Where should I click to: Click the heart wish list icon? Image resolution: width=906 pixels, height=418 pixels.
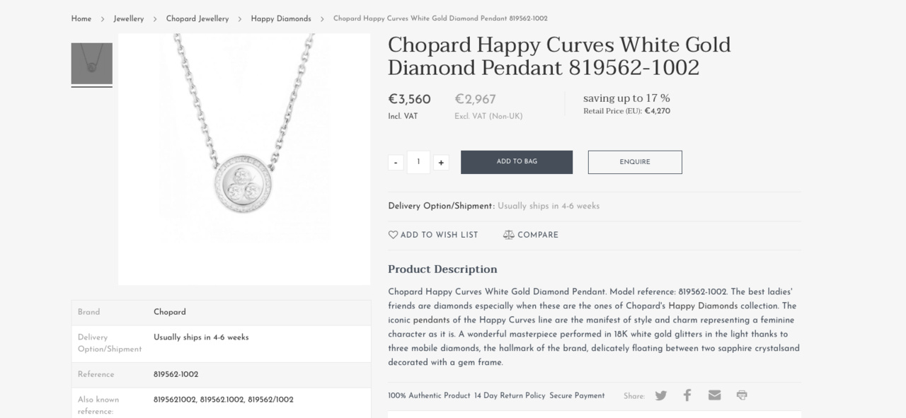pyautogui.click(x=393, y=235)
